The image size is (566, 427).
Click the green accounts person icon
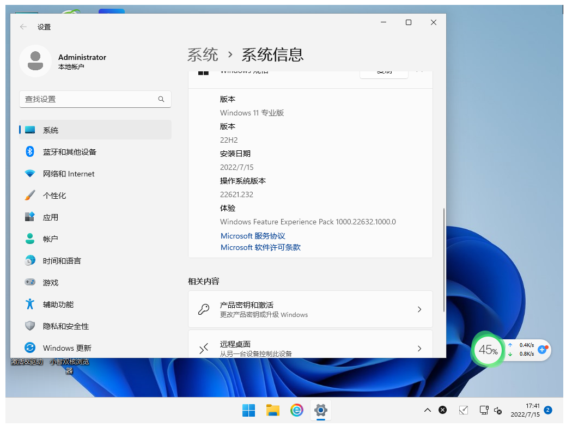pyautogui.click(x=30, y=239)
